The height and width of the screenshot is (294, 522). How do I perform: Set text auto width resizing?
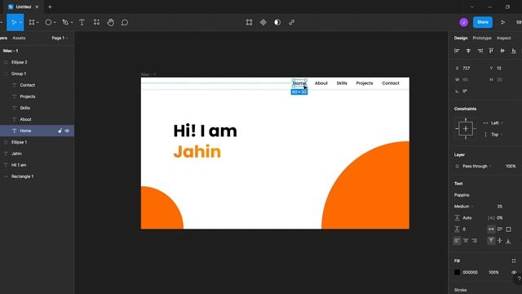(491, 229)
